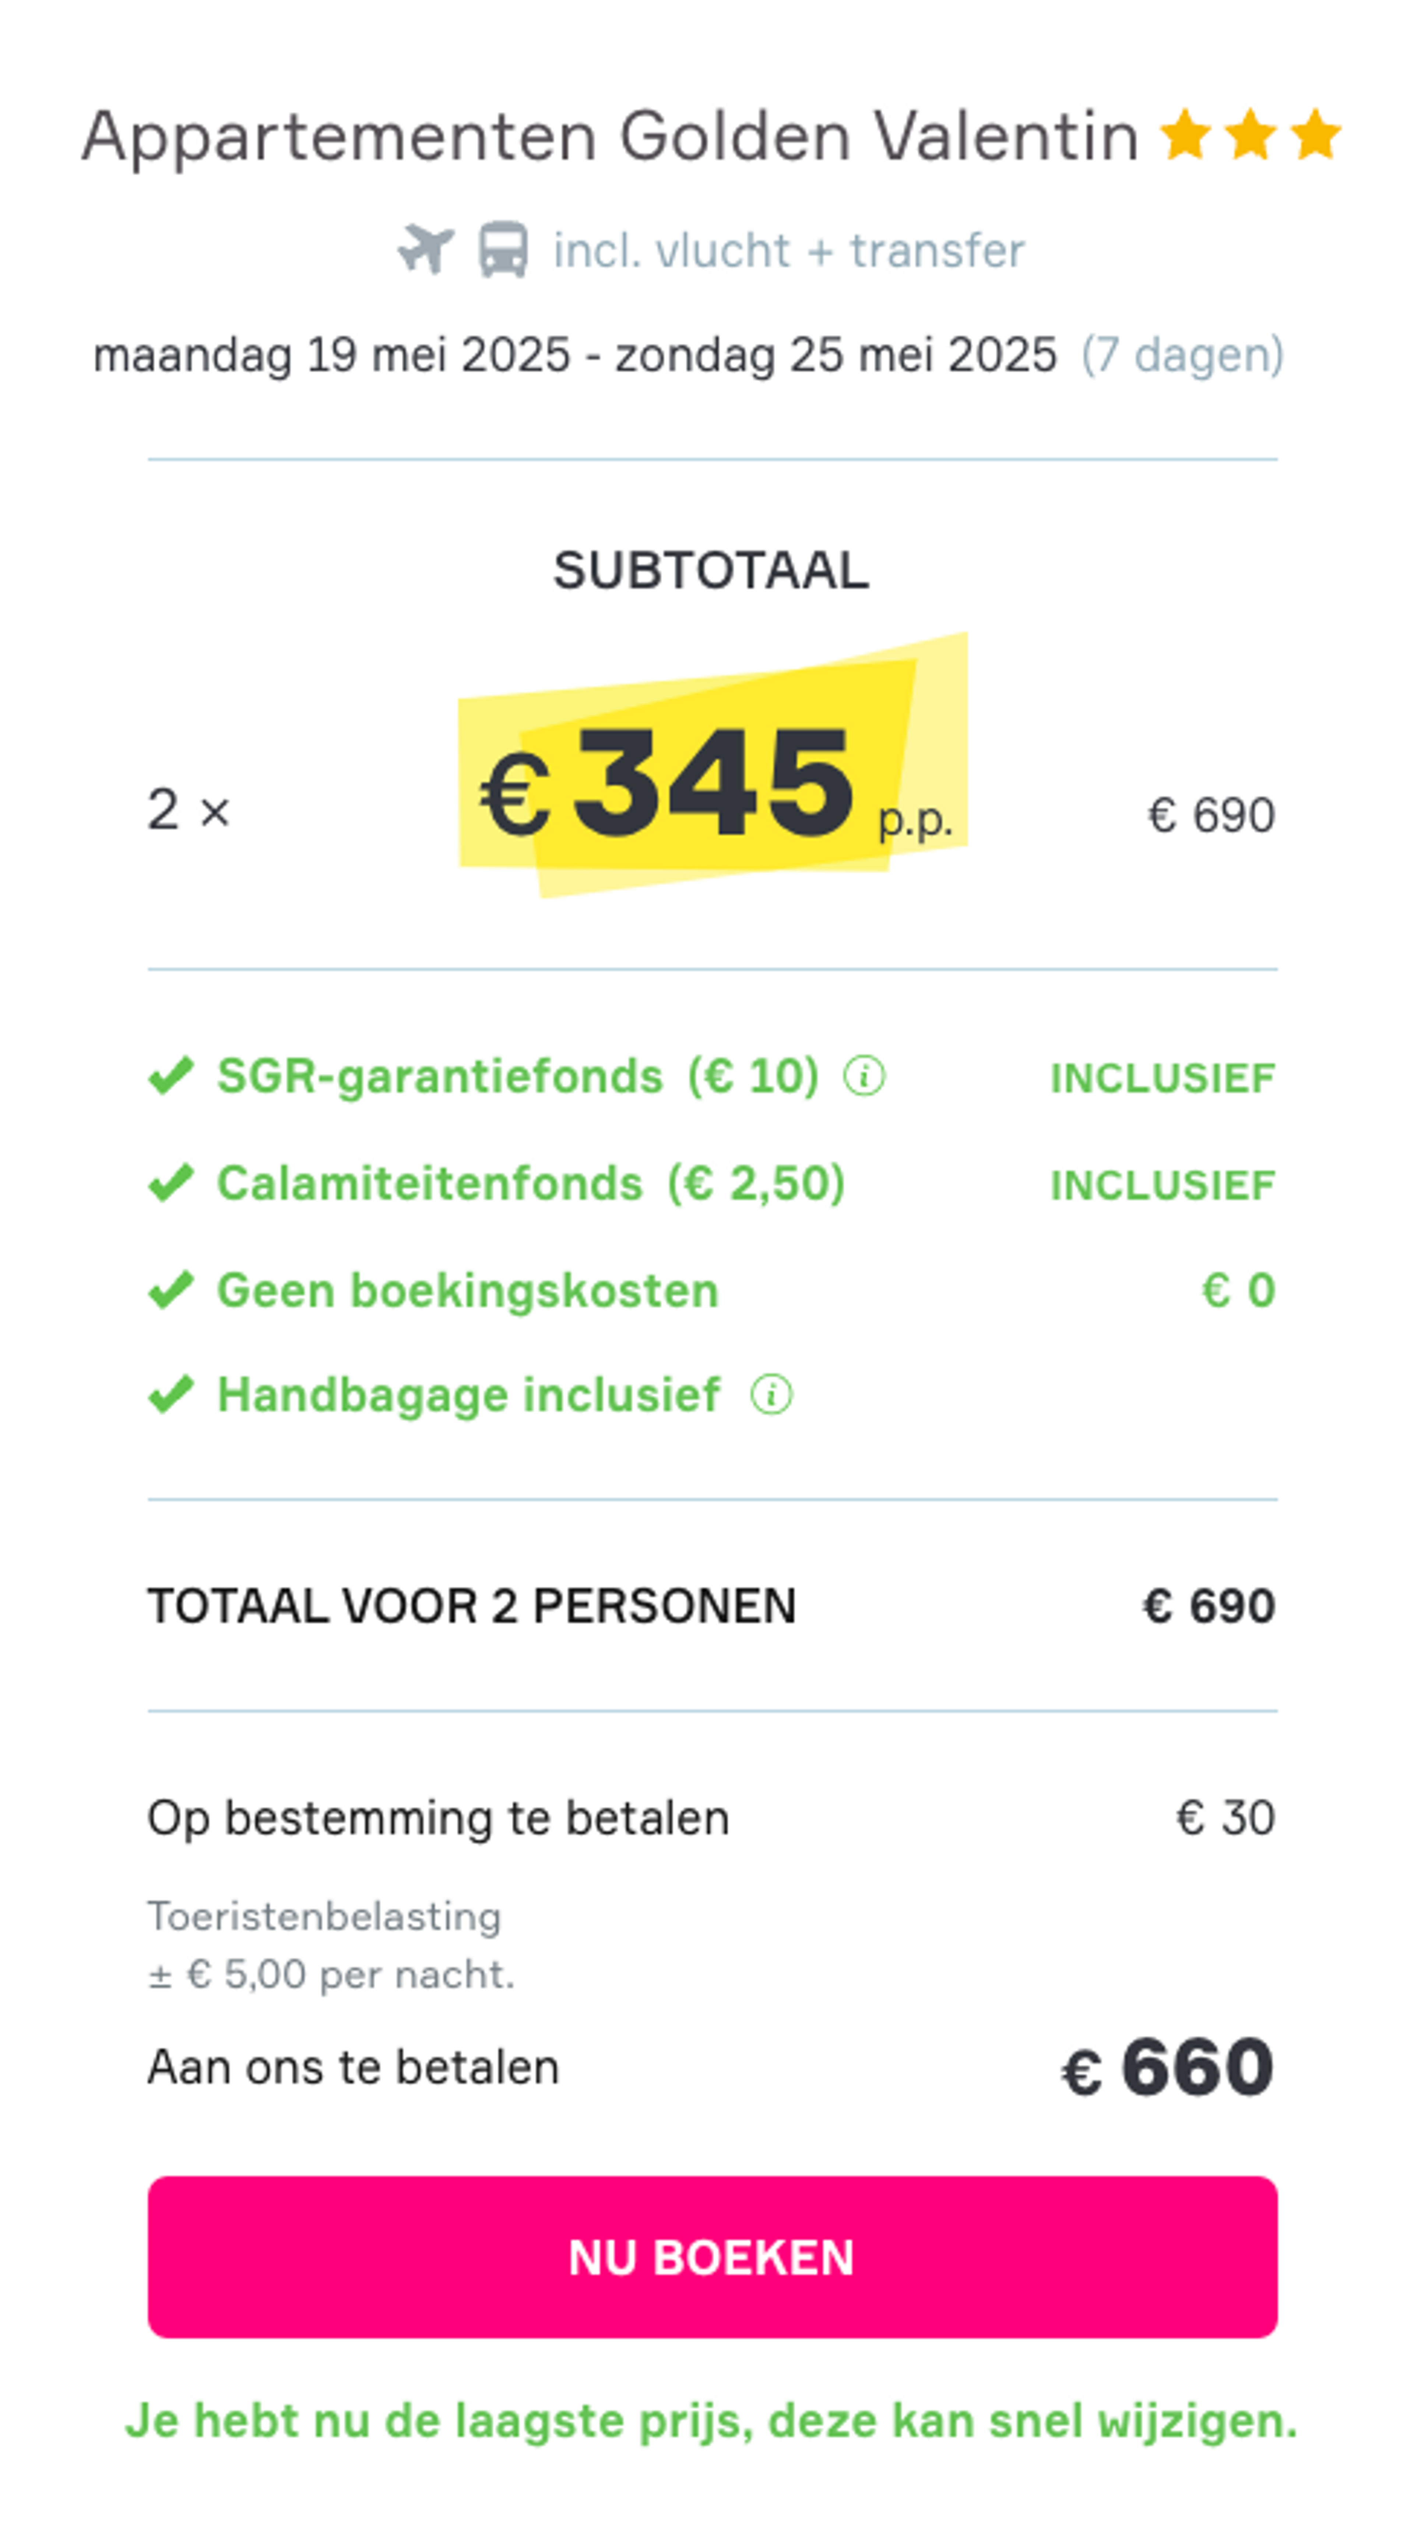The height and width of the screenshot is (2544, 1414).
Task: Click the € 660 amount to pay
Action: [x=1167, y=2067]
